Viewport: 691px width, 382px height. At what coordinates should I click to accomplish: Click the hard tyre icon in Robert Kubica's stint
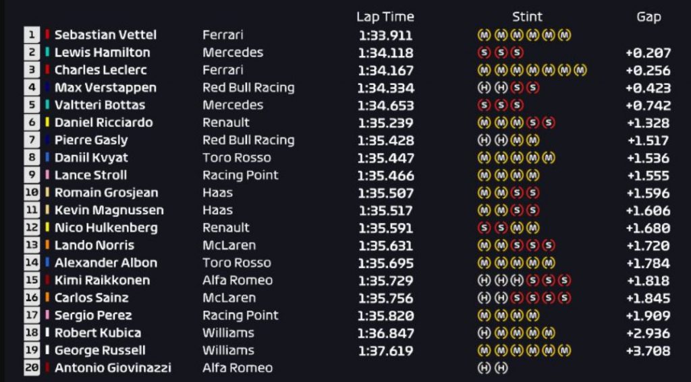(484, 333)
